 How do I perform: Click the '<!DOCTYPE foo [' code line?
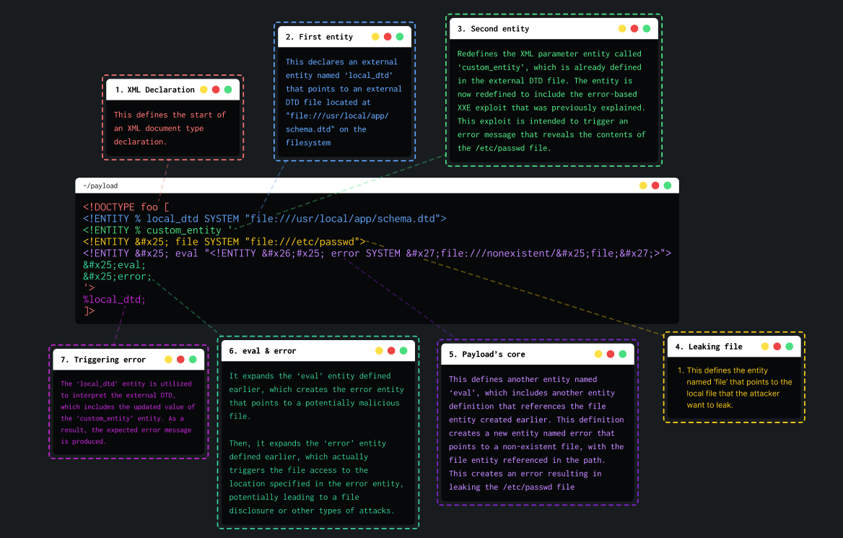click(126, 207)
